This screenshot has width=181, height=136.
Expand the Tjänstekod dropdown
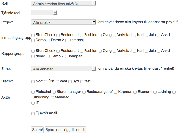click(x=44, y=13)
